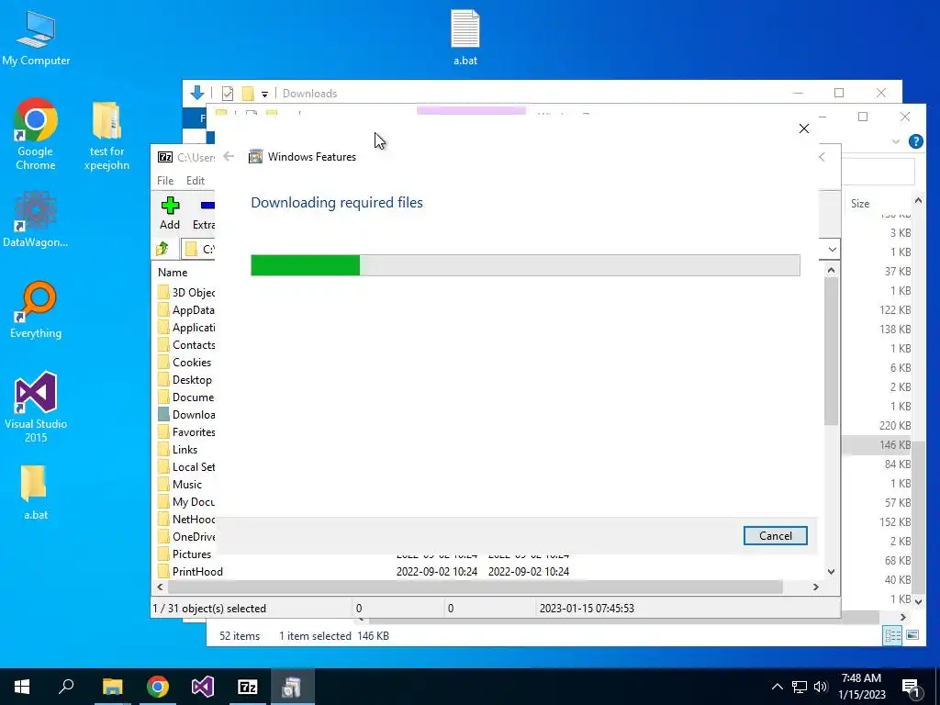Click 7-Zip vertical scrollbar up arrow
The image size is (940, 705).
tap(831, 271)
